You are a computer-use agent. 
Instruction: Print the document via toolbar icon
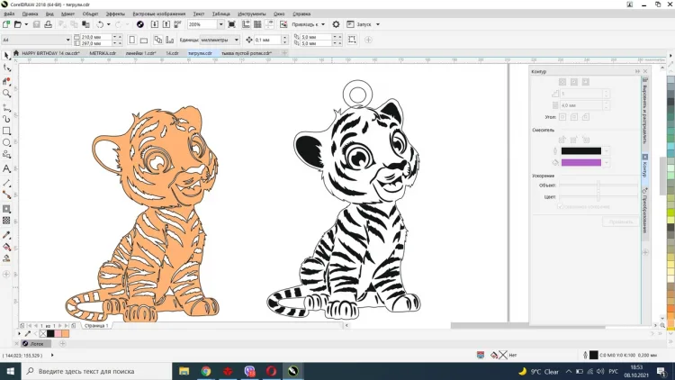49,24
